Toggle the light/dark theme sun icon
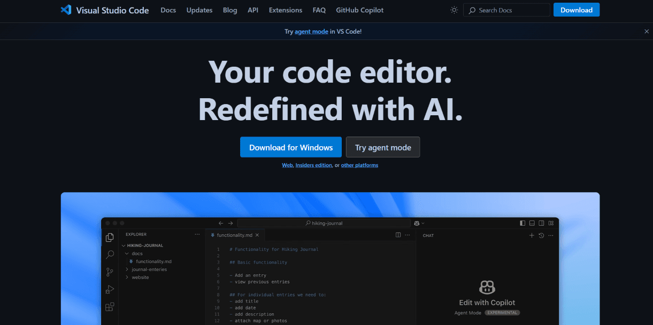This screenshot has width=653, height=325. pos(454,10)
